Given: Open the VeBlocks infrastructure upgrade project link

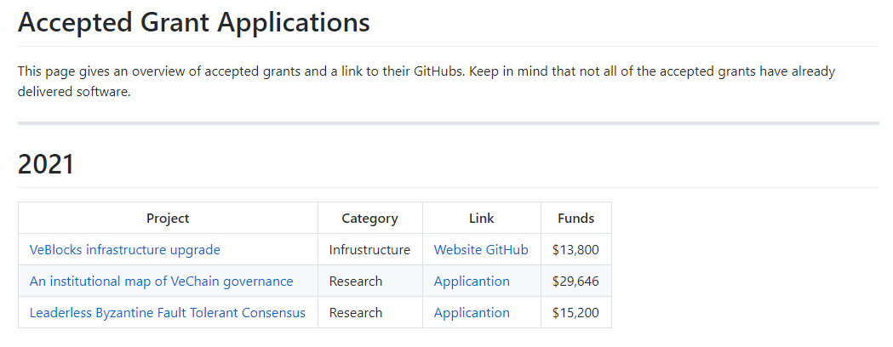Looking at the screenshot, I should (125, 250).
